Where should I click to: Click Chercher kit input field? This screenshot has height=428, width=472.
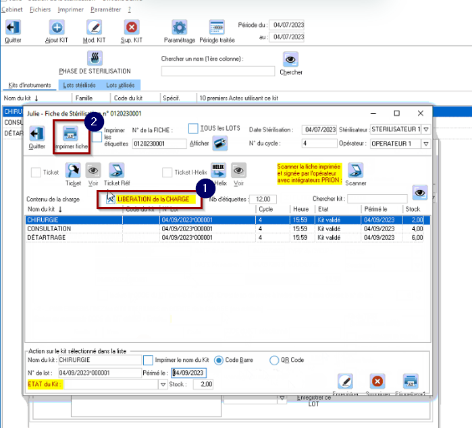[x=377, y=199]
